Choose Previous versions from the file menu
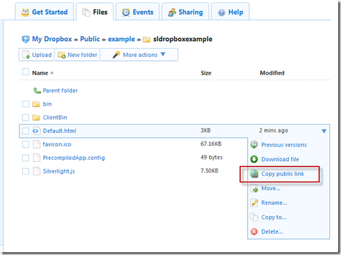This screenshot has height=255, width=341. point(284,145)
